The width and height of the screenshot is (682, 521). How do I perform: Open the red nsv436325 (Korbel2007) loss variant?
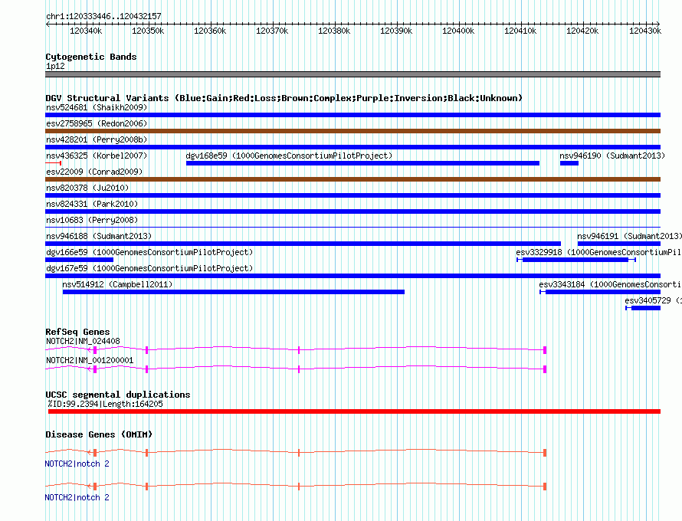[x=53, y=162]
